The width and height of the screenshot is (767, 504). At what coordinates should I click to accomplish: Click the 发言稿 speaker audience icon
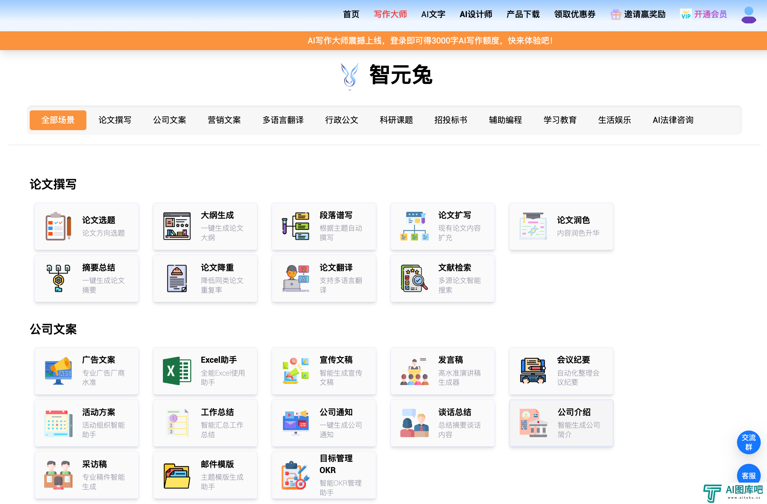[x=414, y=371]
